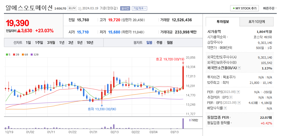Click 거래량 value 12,526,436
The height and width of the screenshot is (136, 281).
(x=182, y=20)
